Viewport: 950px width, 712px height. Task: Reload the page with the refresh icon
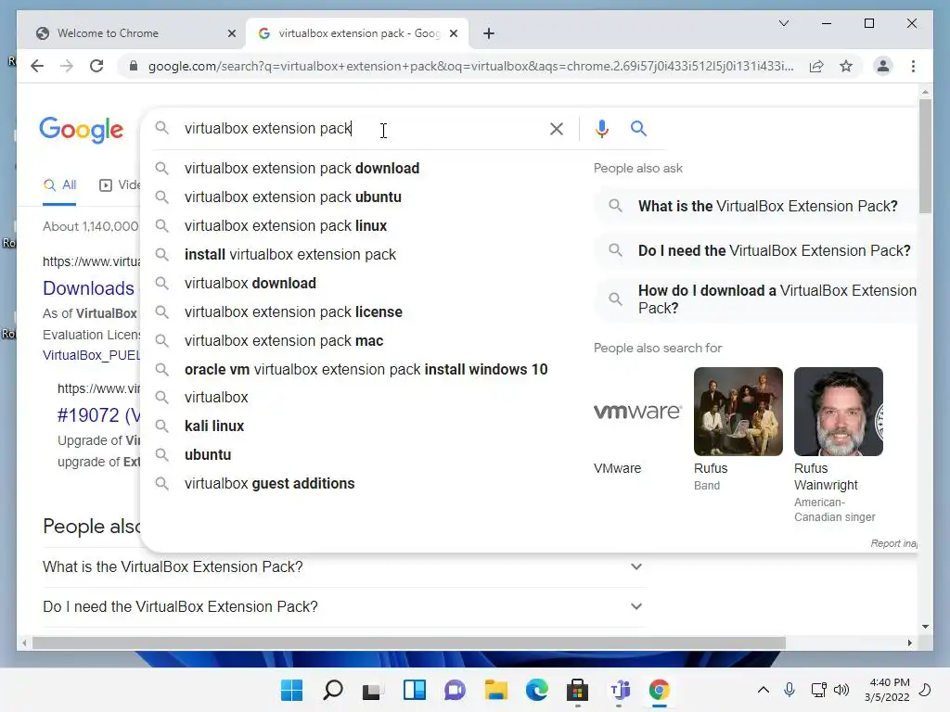coord(96,66)
